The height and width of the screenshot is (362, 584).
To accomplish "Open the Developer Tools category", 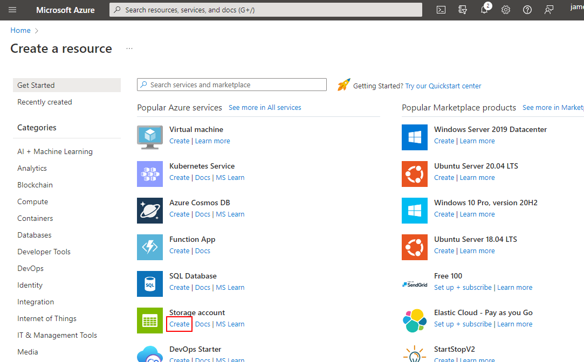I will [x=44, y=252].
